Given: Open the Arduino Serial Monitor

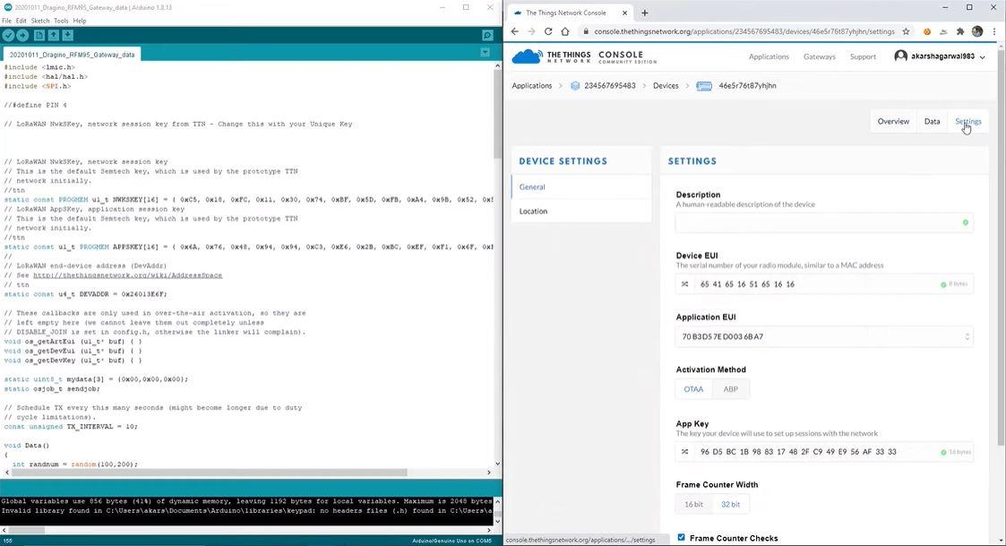Looking at the screenshot, I should coord(487,36).
